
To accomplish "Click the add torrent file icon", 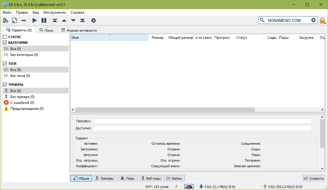I will click(15, 20).
